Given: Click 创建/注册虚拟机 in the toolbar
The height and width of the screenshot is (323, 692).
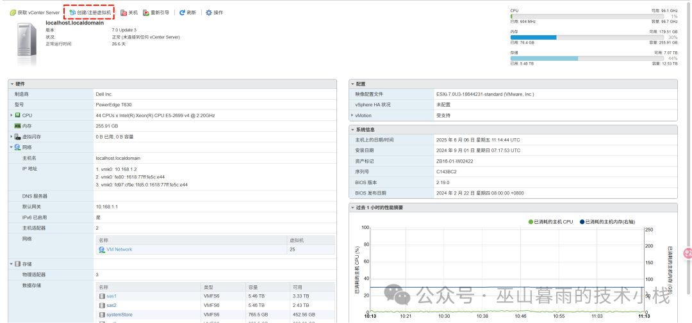Looking at the screenshot, I should [90, 13].
